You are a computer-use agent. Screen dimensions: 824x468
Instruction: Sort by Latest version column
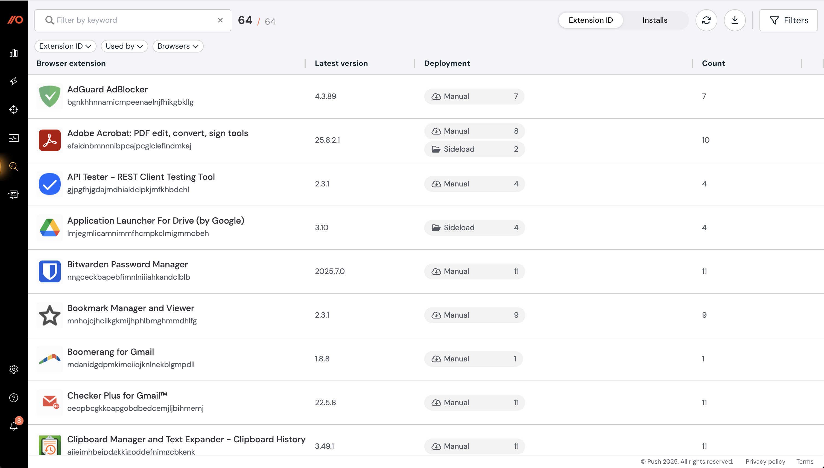(x=341, y=63)
